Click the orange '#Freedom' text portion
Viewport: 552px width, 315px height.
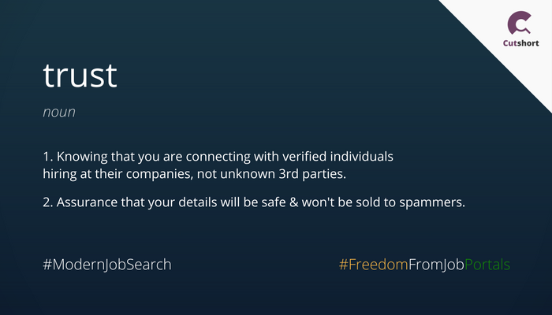tap(373, 265)
